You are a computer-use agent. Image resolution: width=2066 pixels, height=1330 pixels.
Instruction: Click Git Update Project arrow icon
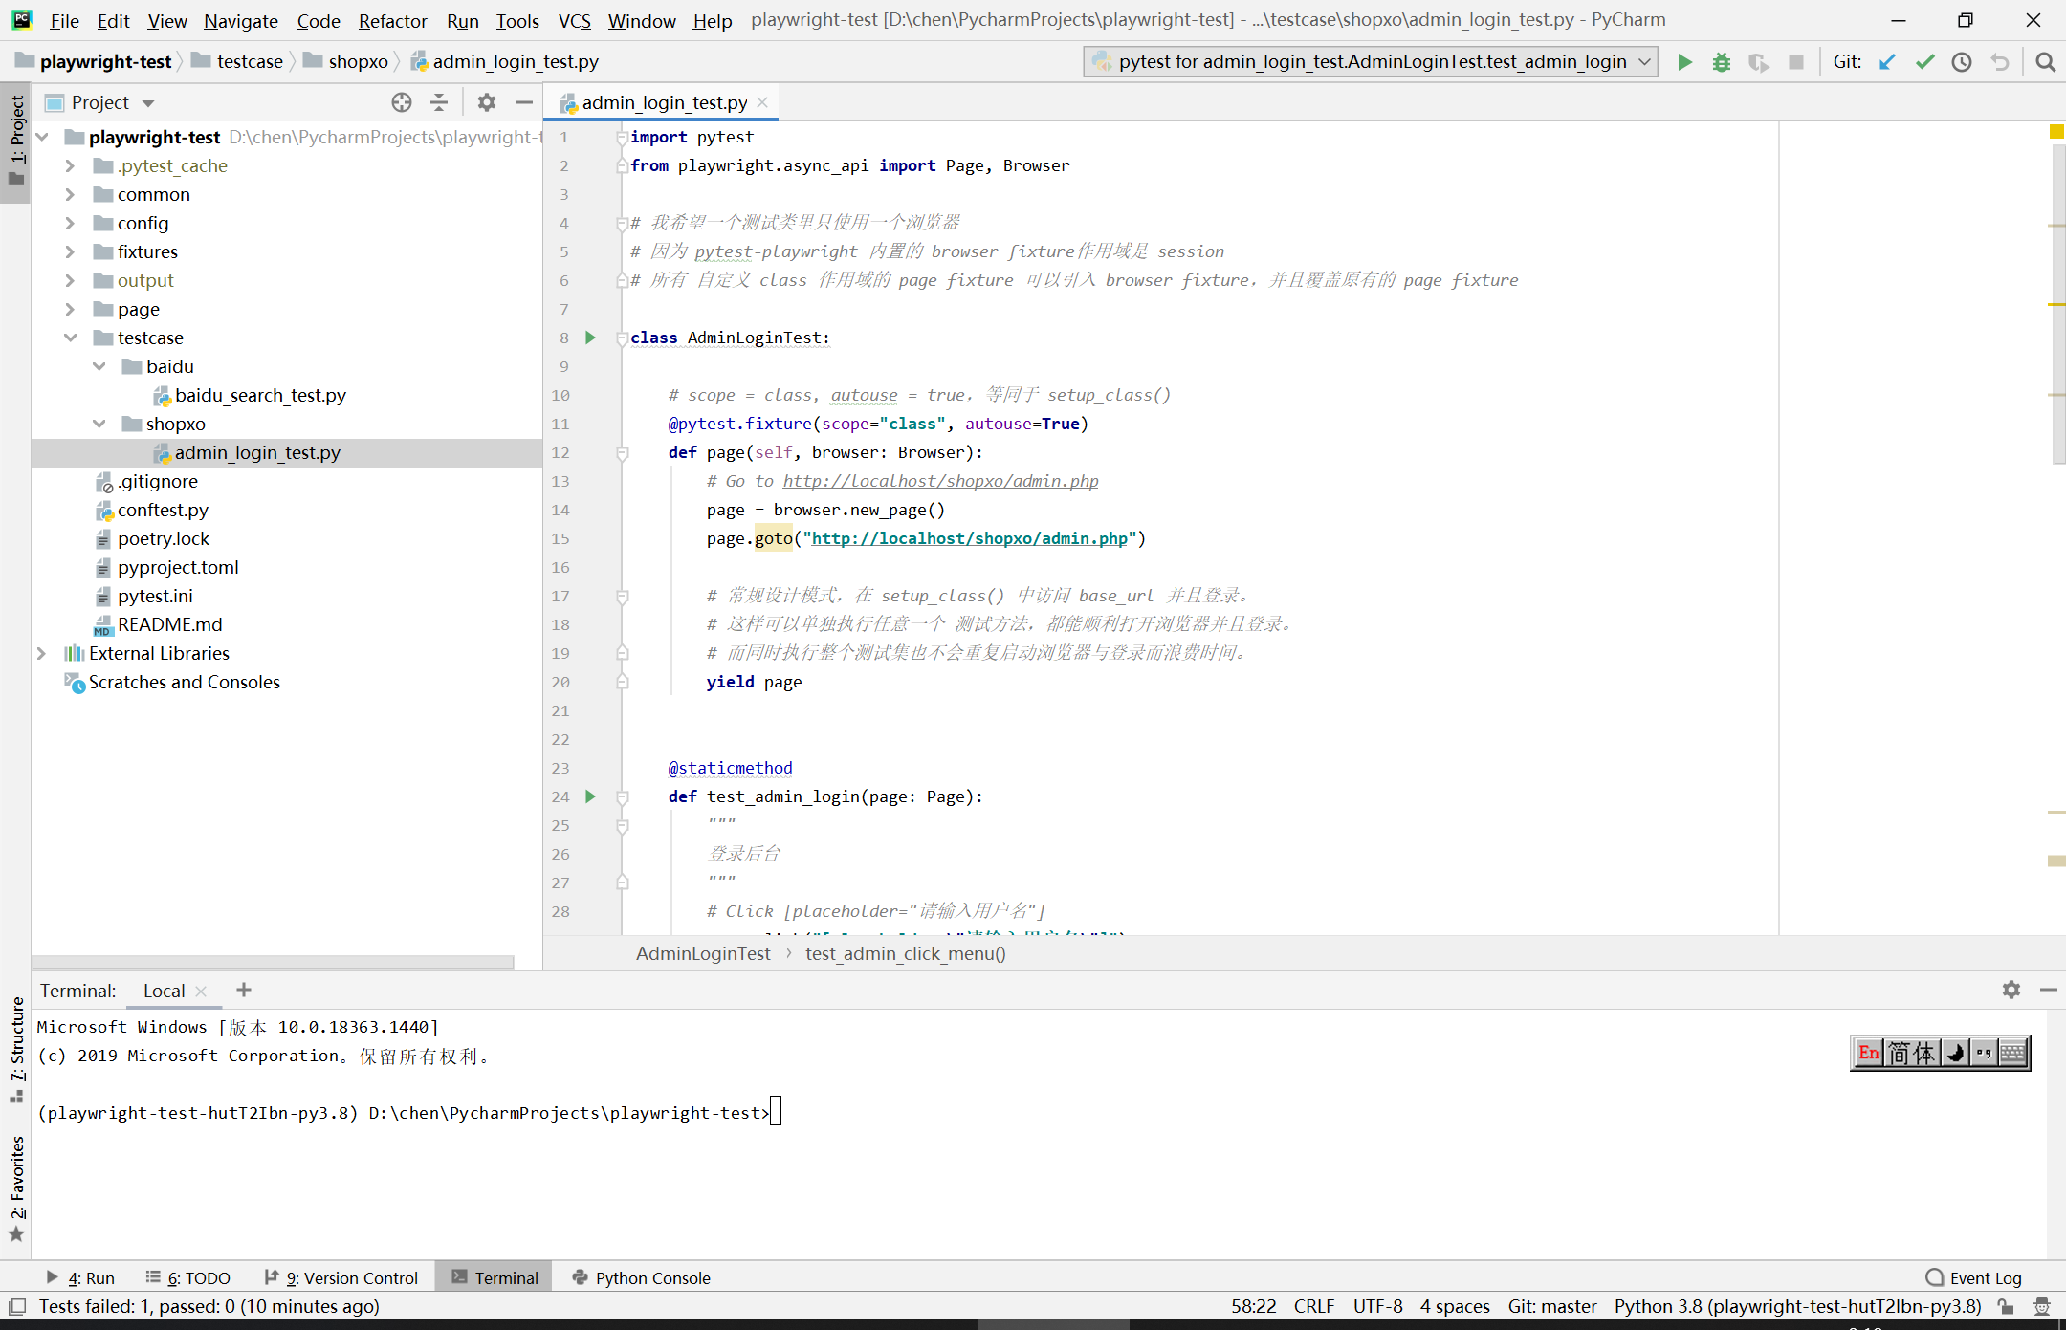[1887, 62]
